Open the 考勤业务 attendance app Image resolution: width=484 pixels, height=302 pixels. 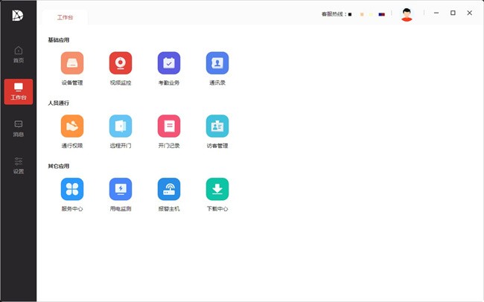tap(169, 63)
